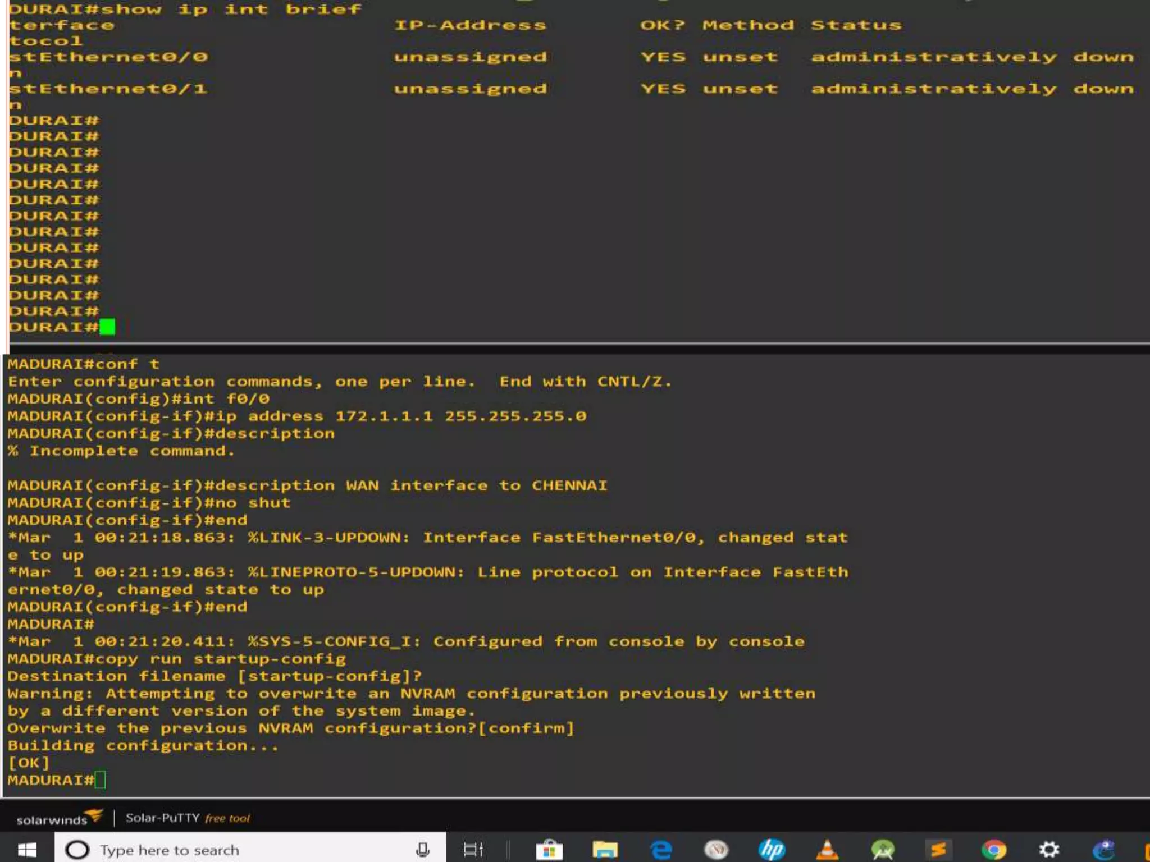
Task: Click the 'Solar-PuTTY free tool' label
Action: click(x=188, y=818)
